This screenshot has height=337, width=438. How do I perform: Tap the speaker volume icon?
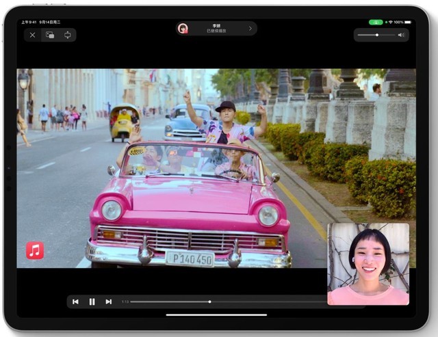401,35
